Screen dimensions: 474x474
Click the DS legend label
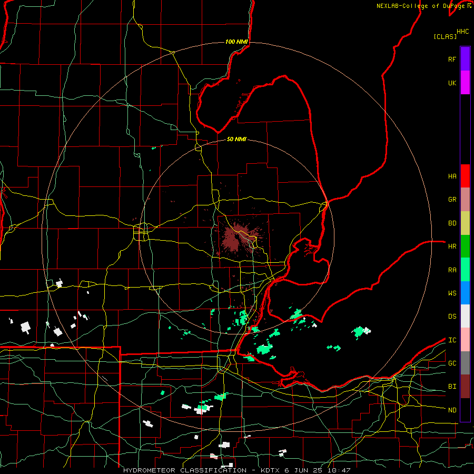point(452,317)
